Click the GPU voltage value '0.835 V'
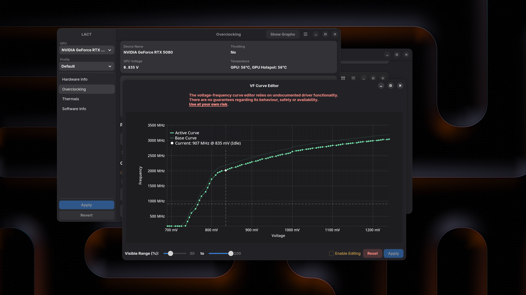The image size is (526, 295). [x=131, y=68]
